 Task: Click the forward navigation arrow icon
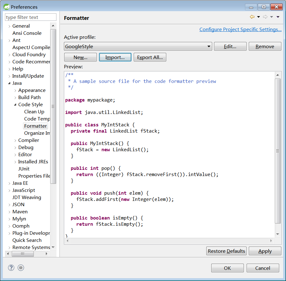[x=265, y=17]
